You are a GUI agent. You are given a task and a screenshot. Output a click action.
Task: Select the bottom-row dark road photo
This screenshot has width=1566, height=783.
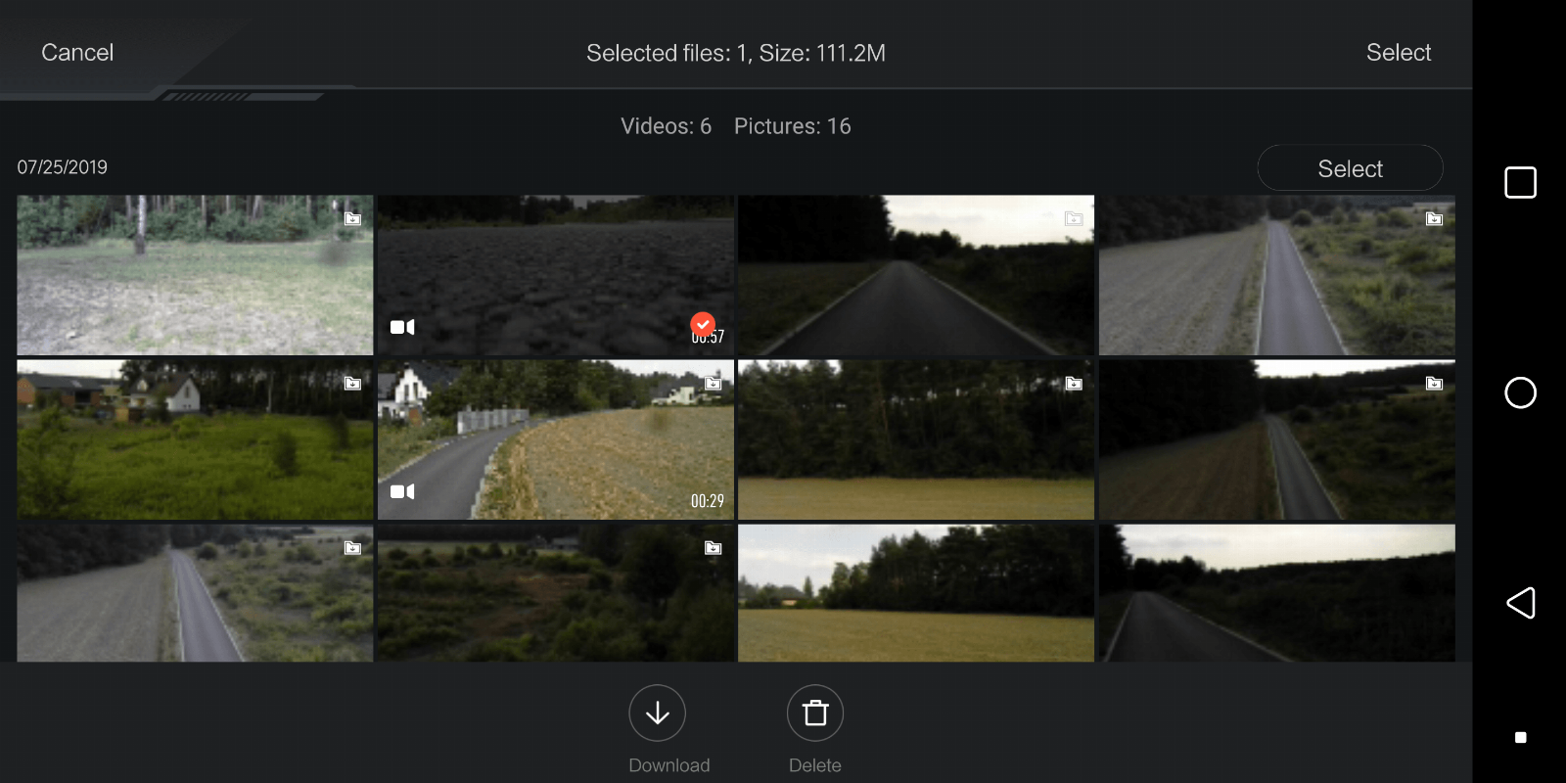coord(1277,593)
